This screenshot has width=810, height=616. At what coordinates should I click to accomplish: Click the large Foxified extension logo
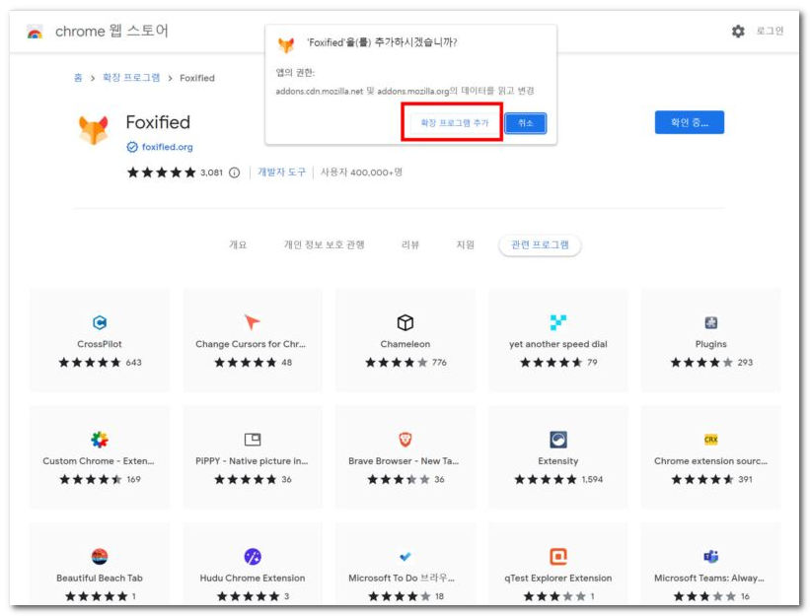pyautogui.click(x=94, y=129)
